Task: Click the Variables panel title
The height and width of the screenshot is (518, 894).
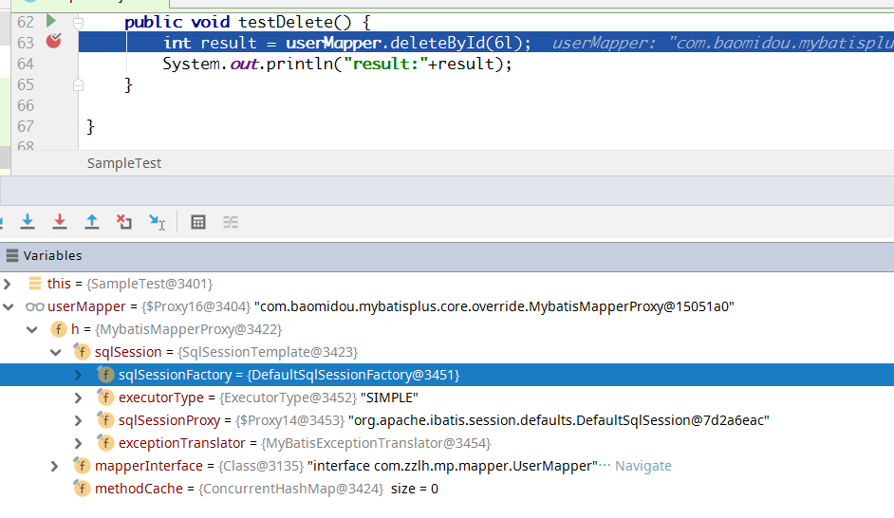Action: 52,255
